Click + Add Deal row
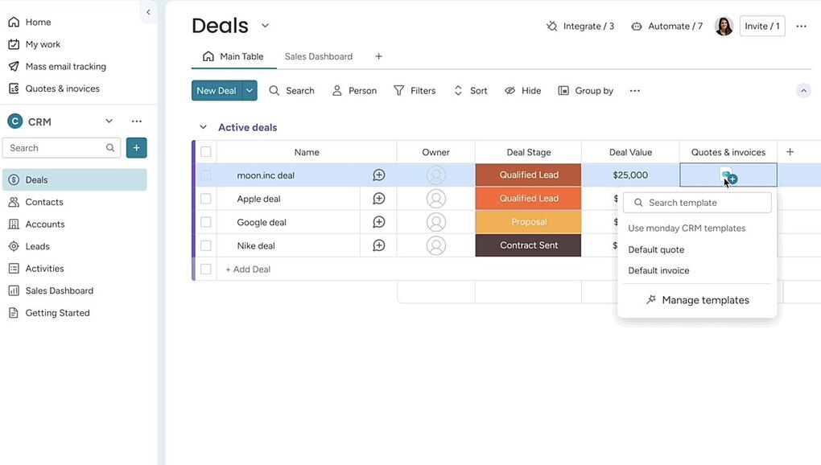This screenshot has height=465, width=821. point(248,270)
